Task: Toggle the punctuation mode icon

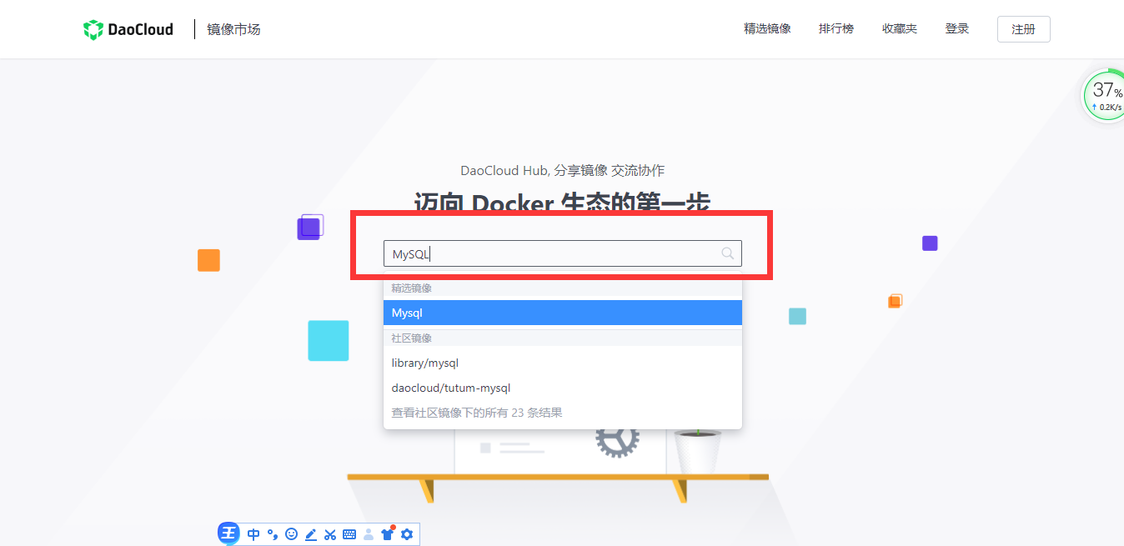Action: click(x=273, y=534)
